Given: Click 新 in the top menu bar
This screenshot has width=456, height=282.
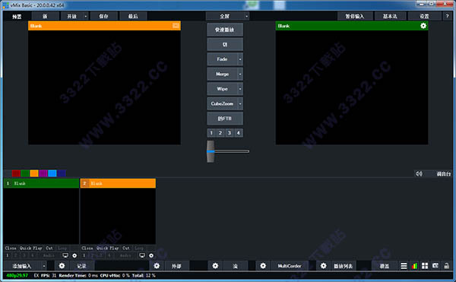Looking at the screenshot, I should click(x=45, y=16).
